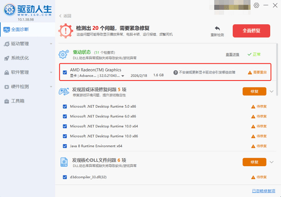
Task: Open the 查看详情 link
Action: point(232,54)
